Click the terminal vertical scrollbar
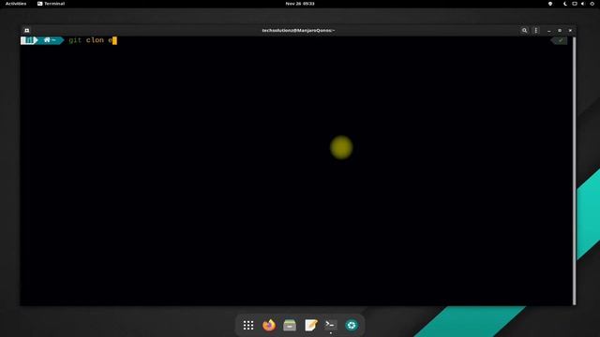The height and width of the screenshot is (337, 600). pos(574,170)
